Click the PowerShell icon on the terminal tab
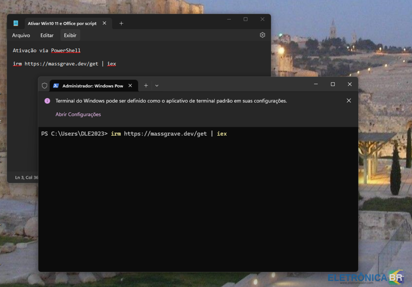The height and width of the screenshot is (287, 412). click(x=56, y=86)
